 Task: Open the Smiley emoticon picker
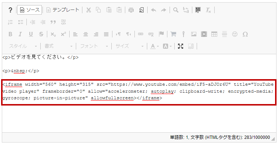pos(235,34)
